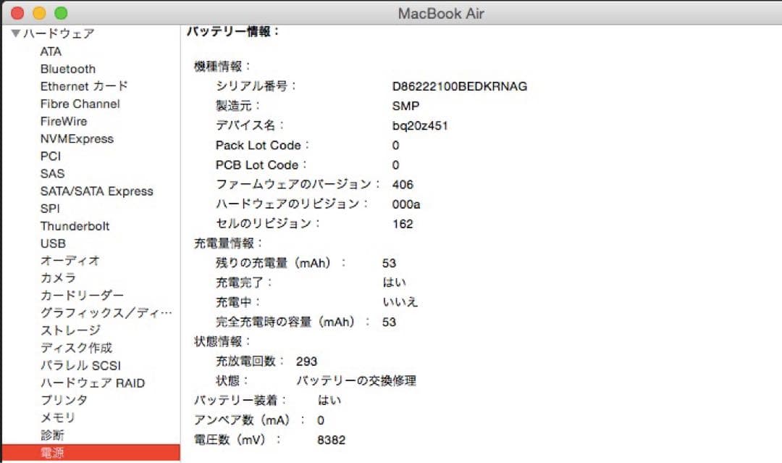
Task: Click the 充電完了 value はい
Action: click(394, 283)
